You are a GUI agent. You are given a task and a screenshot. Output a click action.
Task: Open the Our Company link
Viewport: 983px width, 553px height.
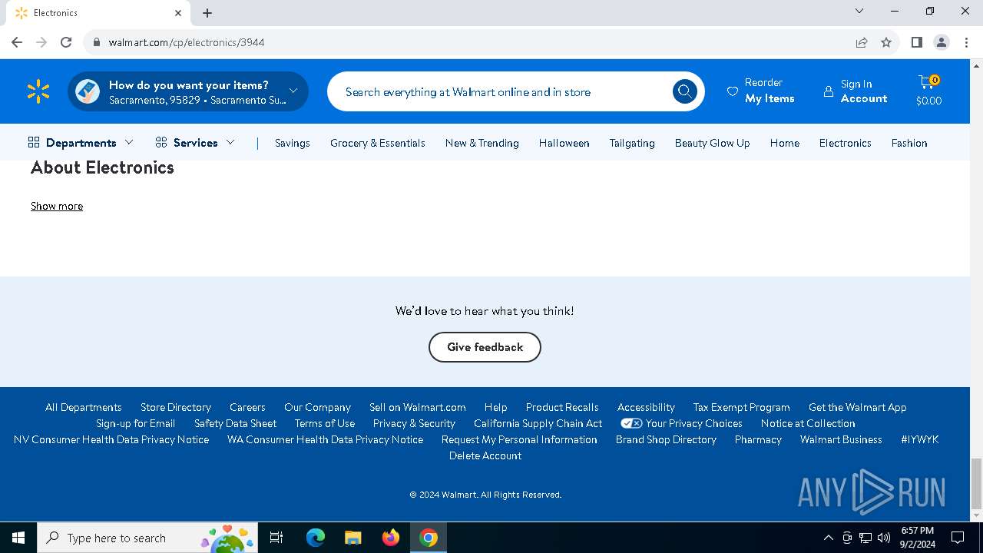pyautogui.click(x=317, y=407)
